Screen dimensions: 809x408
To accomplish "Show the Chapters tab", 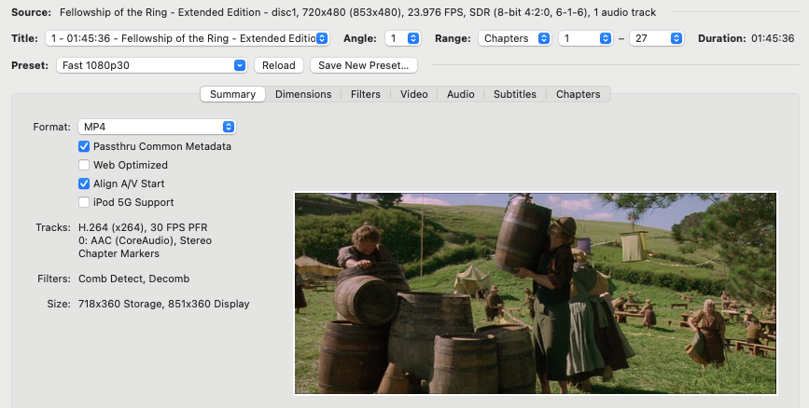I will click(x=578, y=94).
